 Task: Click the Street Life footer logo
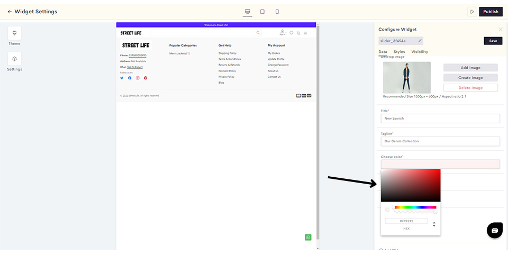135,46
